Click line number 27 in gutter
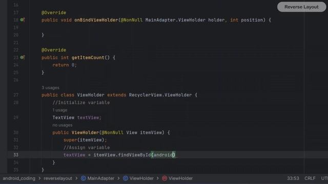Image resolution: width=328 pixels, height=184 pixels. [x=16, y=95]
